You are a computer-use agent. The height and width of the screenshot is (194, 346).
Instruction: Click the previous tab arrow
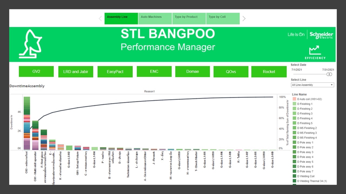click(101, 19)
